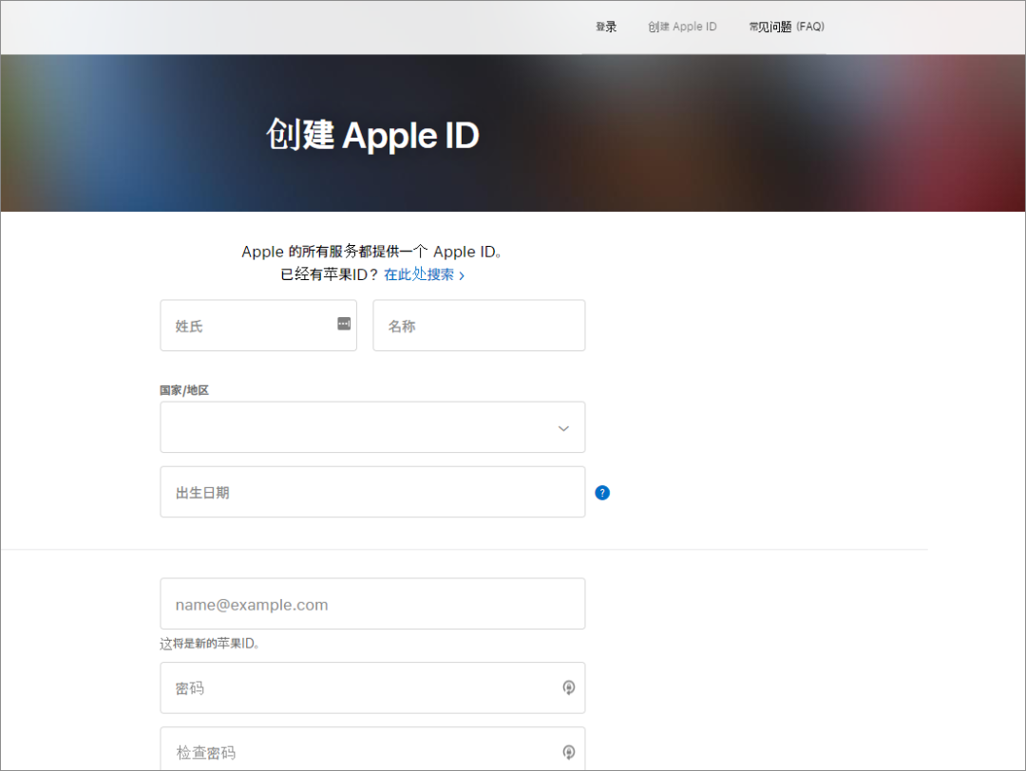This screenshot has height=771, width=1026.
Task: Expand the country list below 国家/地区 label
Action: click(372, 427)
